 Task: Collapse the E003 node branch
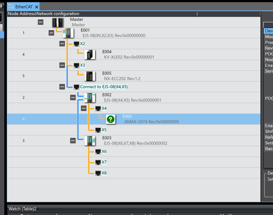[x=73, y=141]
